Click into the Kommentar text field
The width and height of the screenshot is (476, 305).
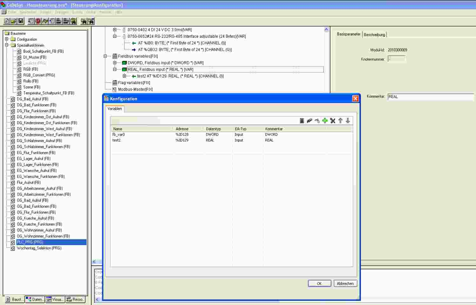[430, 97]
